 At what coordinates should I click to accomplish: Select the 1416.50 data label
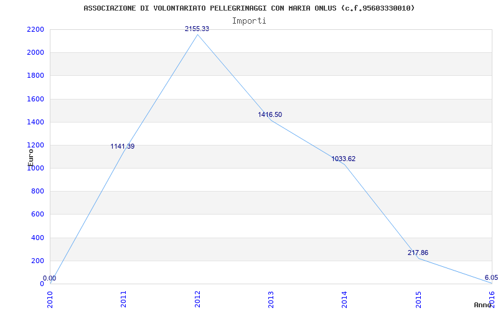pyautogui.click(x=270, y=115)
